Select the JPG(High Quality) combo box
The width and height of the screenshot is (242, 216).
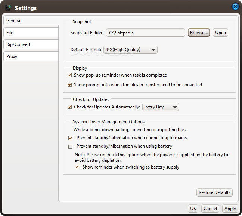(x=130, y=50)
